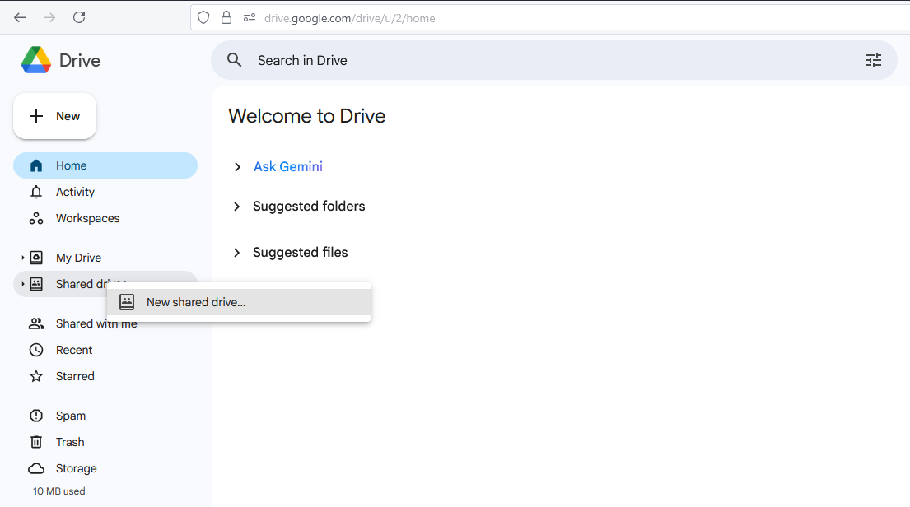Click the Spam warning icon
Image resolution: width=910 pixels, height=507 pixels.
pos(36,416)
